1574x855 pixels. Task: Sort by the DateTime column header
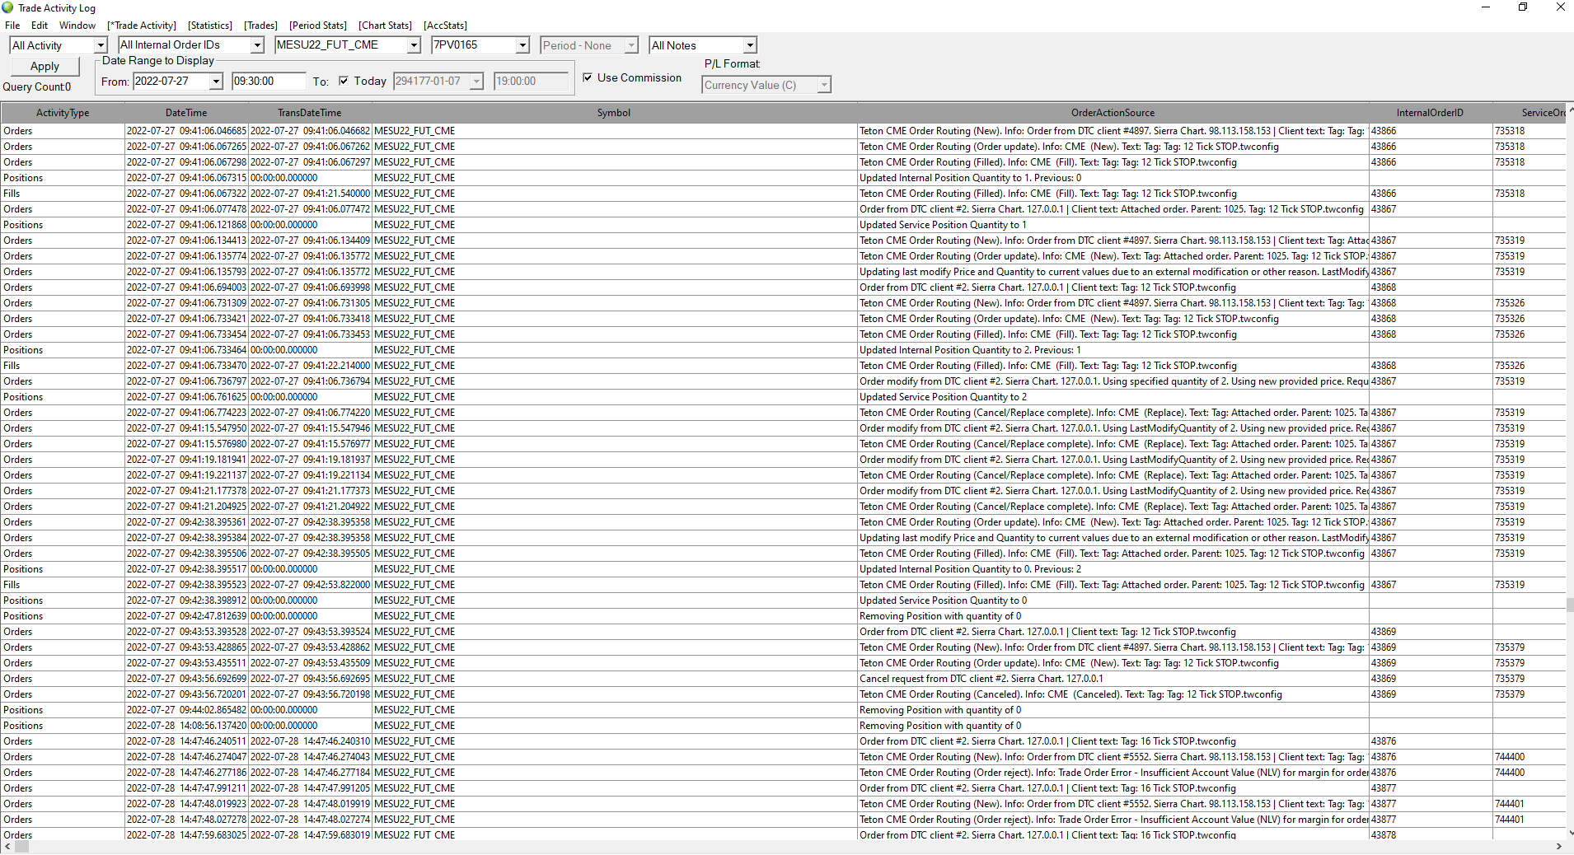click(x=186, y=113)
